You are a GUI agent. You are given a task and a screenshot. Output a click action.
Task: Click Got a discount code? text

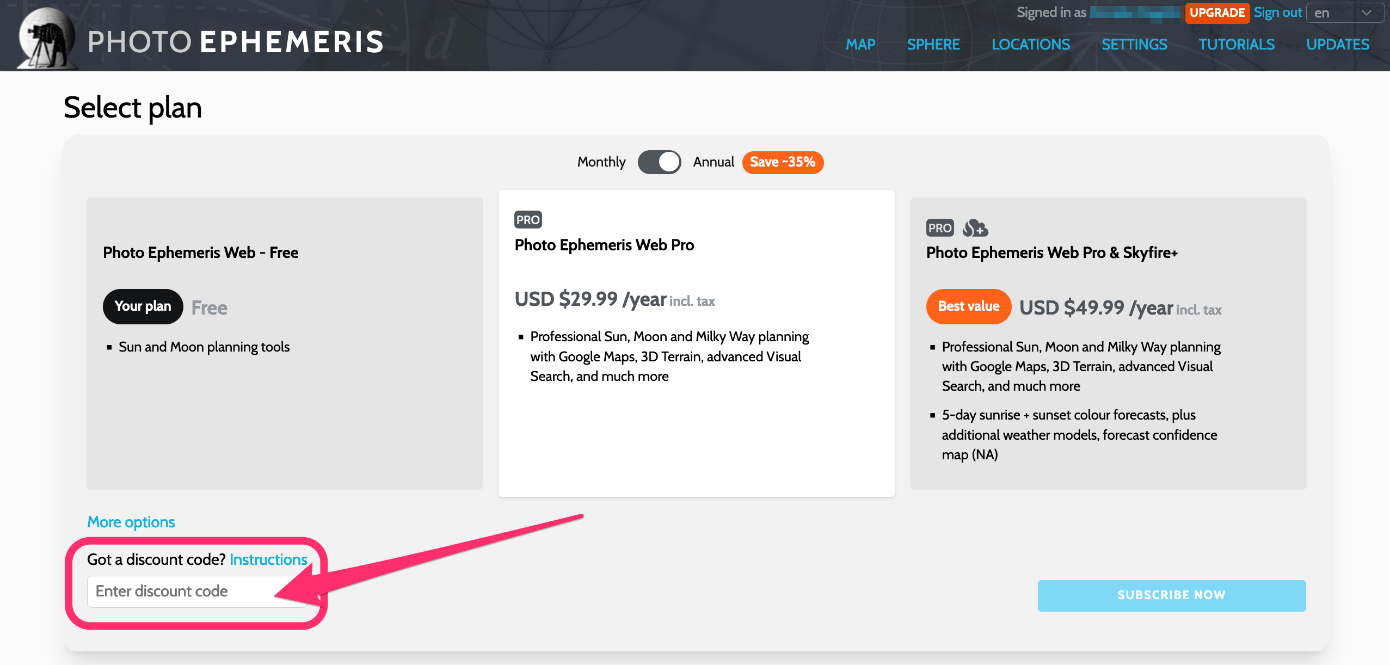pyautogui.click(x=156, y=560)
